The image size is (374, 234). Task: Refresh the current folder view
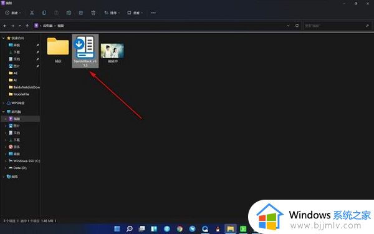pyautogui.click(x=297, y=26)
